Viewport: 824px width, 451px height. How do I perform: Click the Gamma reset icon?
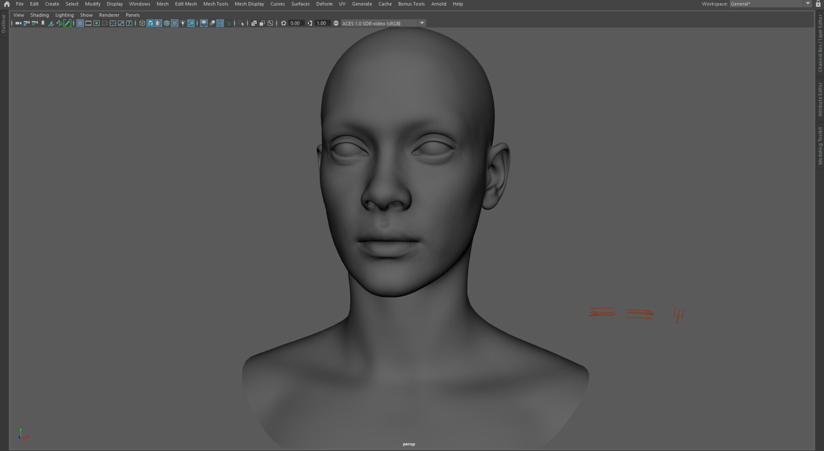(310, 23)
